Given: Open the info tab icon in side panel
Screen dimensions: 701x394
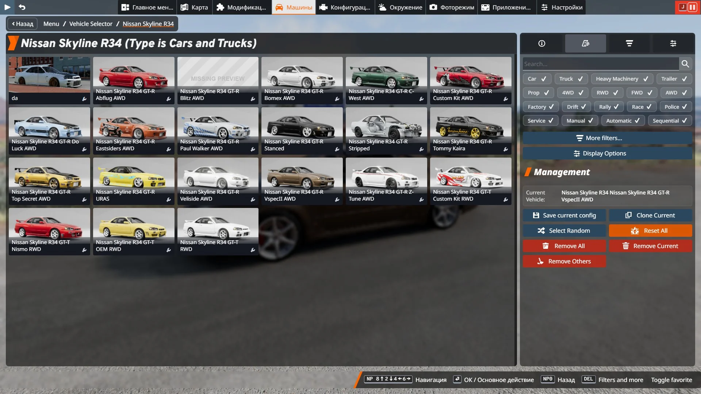Looking at the screenshot, I should tap(542, 43).
